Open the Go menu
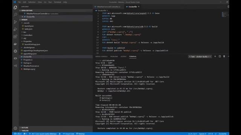The image size is (241, 135). (45, 2)
